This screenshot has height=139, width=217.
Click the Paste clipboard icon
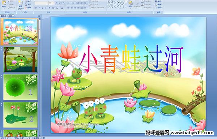4,3
